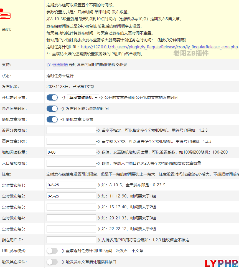Image resolution: width=239 pixels, height=268 pixels.
Task: Click the 重置文章分类 input field
Action: click(71, 141)
